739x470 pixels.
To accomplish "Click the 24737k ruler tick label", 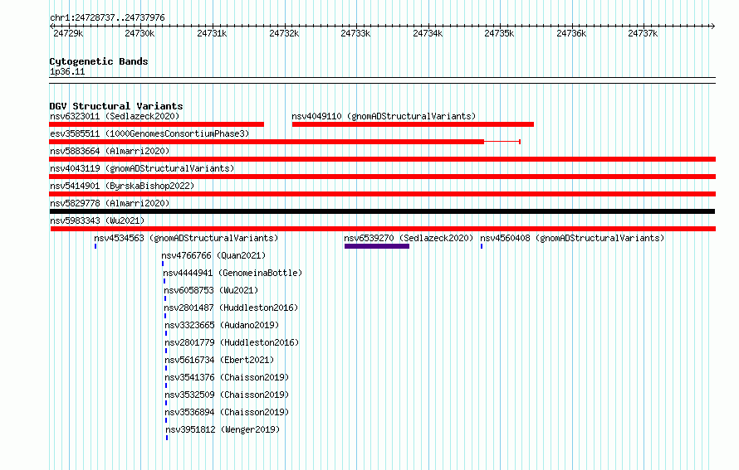I will pos(643,33).
